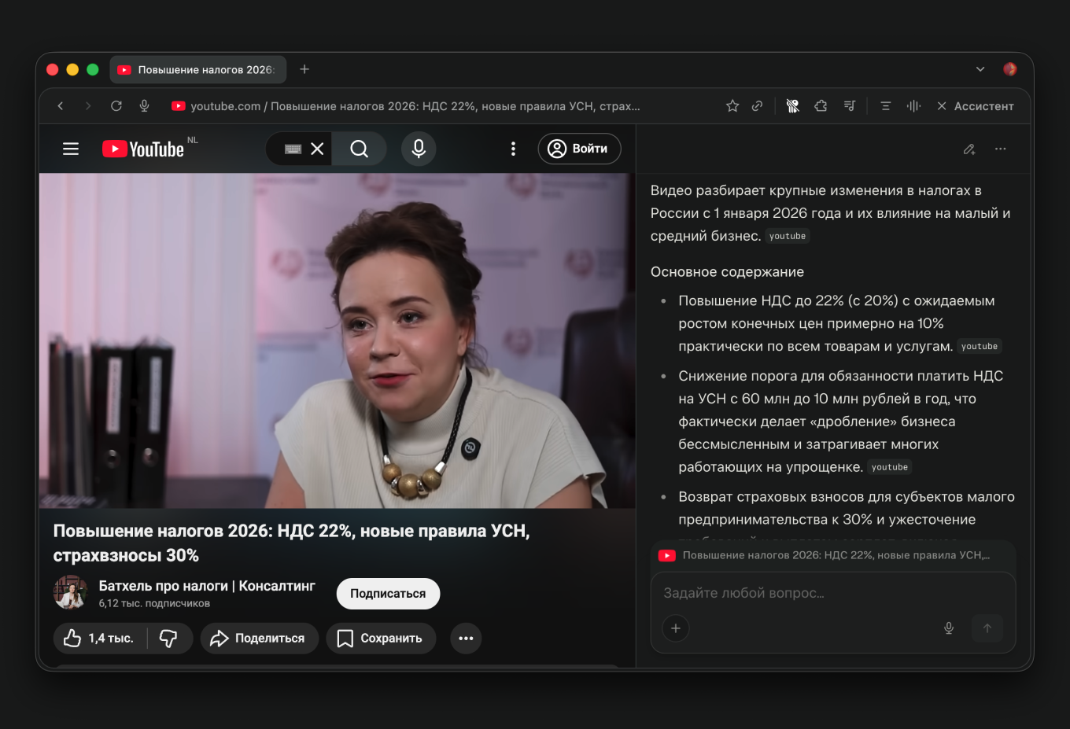Clear the search field with the X toggle
Screen dimensions: 1070x729
pos(318,148)
